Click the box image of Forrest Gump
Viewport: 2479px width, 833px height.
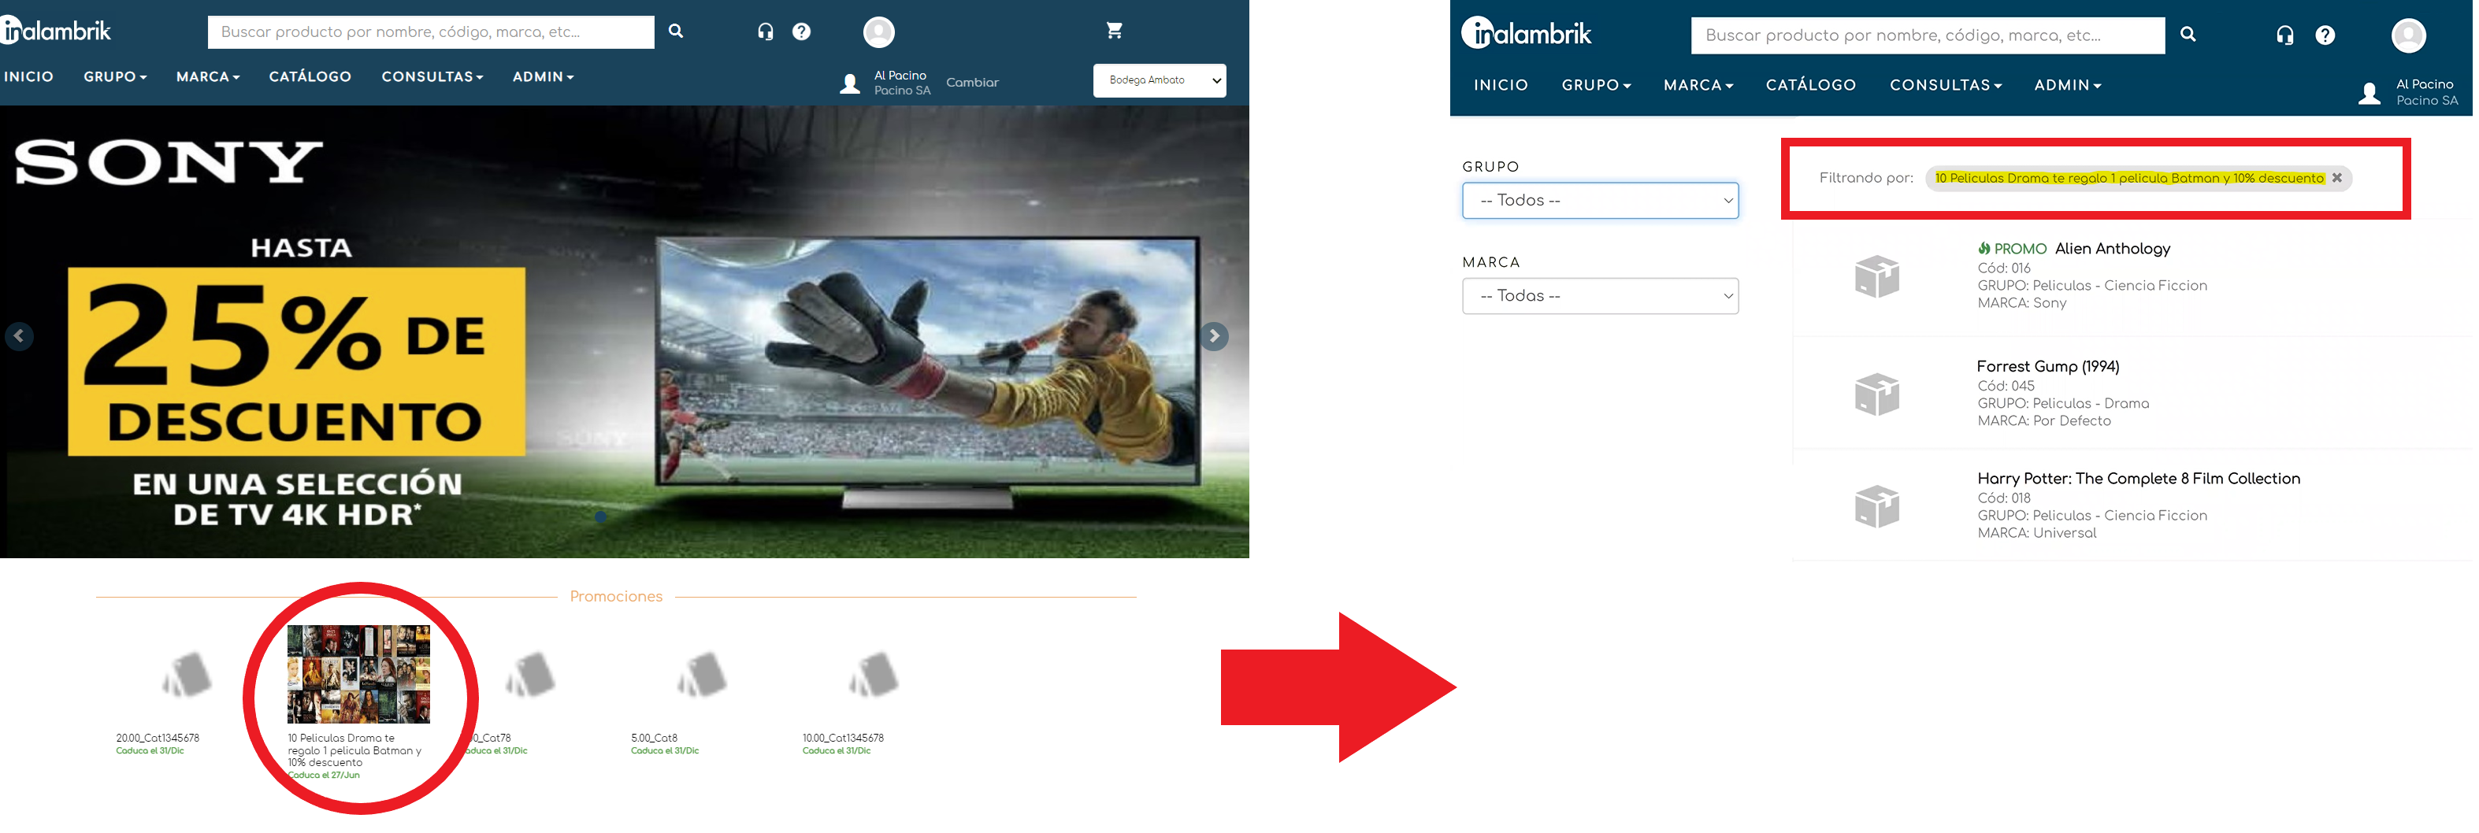[1876, 394]
